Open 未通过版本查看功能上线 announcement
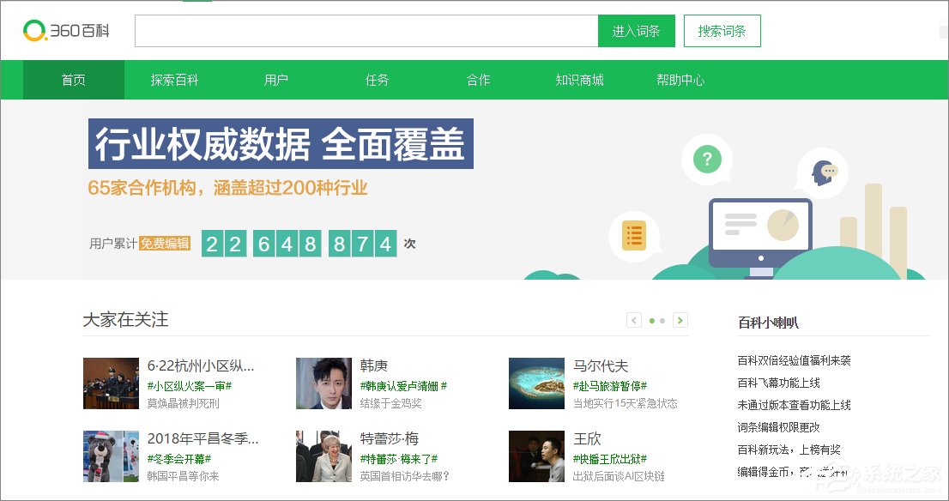This screenshot has height=501, width=949. click(x=794, y=406)
